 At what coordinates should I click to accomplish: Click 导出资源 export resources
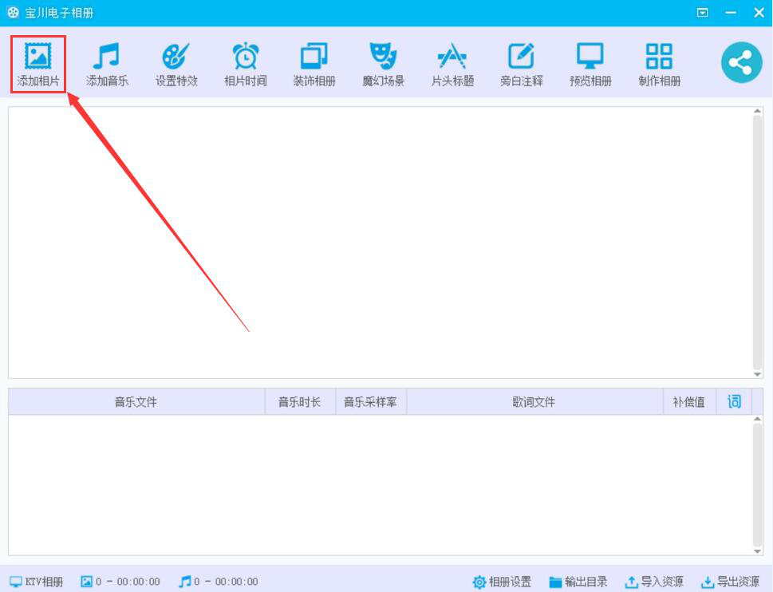point(730,582)
